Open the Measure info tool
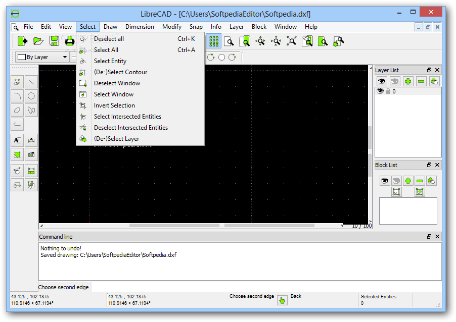Screen dimensions: 456x322 tap(31, 171)
